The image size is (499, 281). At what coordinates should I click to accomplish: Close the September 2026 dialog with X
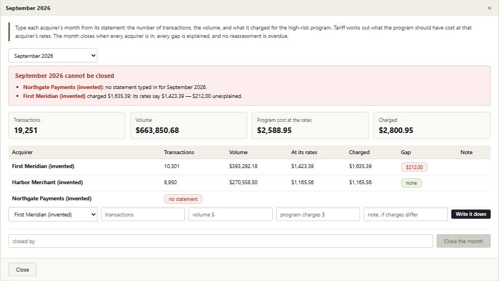tap(489, 8)
